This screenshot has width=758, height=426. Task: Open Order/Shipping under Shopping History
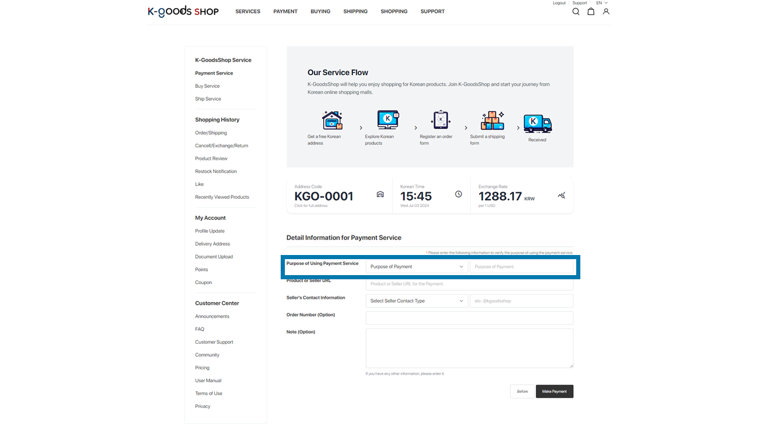click(x=211, y=133)
